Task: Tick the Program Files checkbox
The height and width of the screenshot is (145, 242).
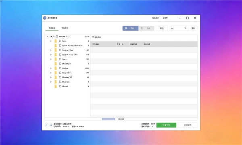Action: pos(60,50)
